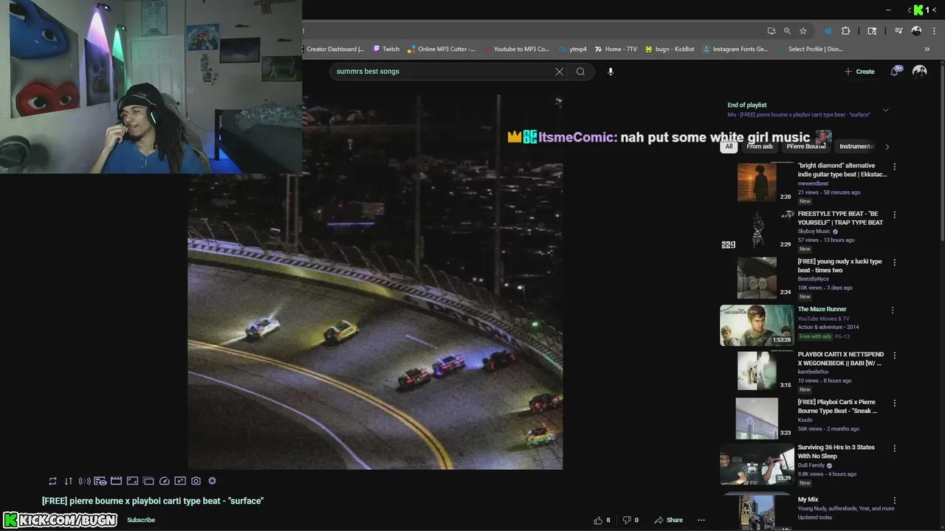Click the Create button

point(859,72)
